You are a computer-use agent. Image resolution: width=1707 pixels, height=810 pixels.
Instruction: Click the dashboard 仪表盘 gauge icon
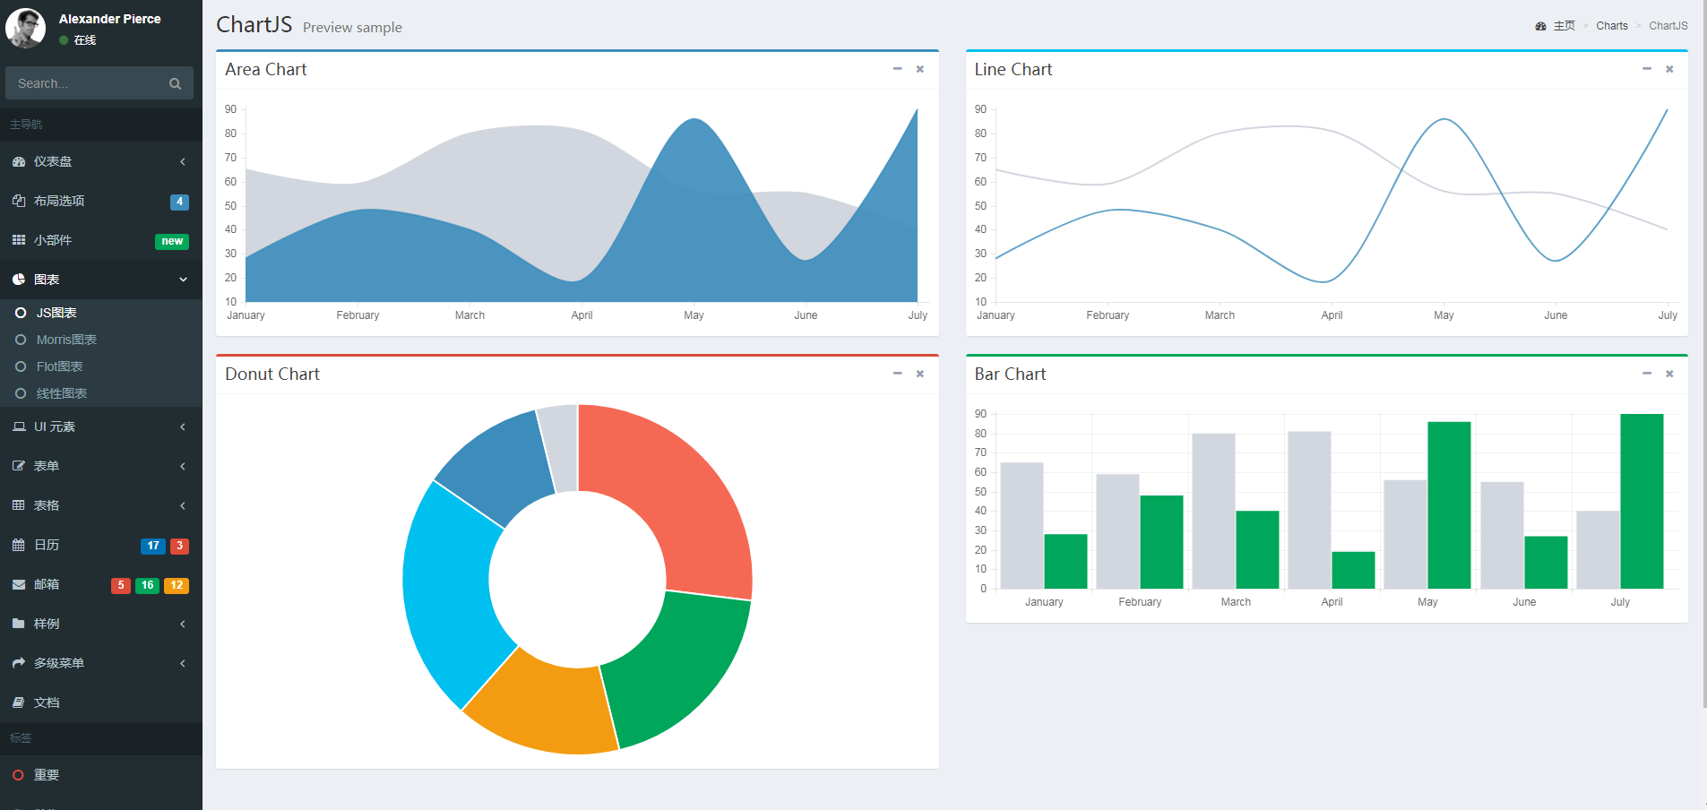pyautogui.click(x=19, y=162)
